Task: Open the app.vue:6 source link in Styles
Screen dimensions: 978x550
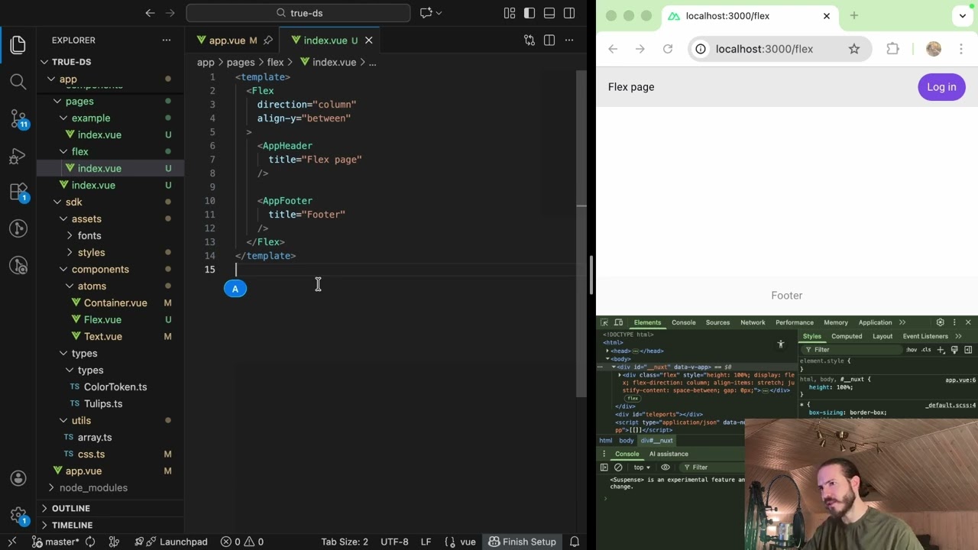Action: tap(960, 380)
